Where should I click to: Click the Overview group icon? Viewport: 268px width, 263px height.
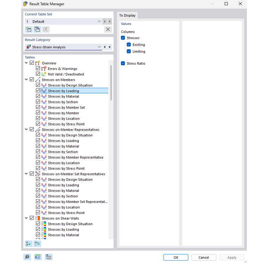pyautogui.click(x=38, y=63)
